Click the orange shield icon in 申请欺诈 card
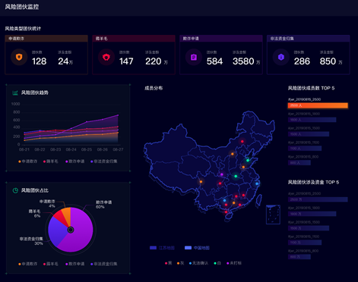358x282 pixels. (x=19, y=57)
